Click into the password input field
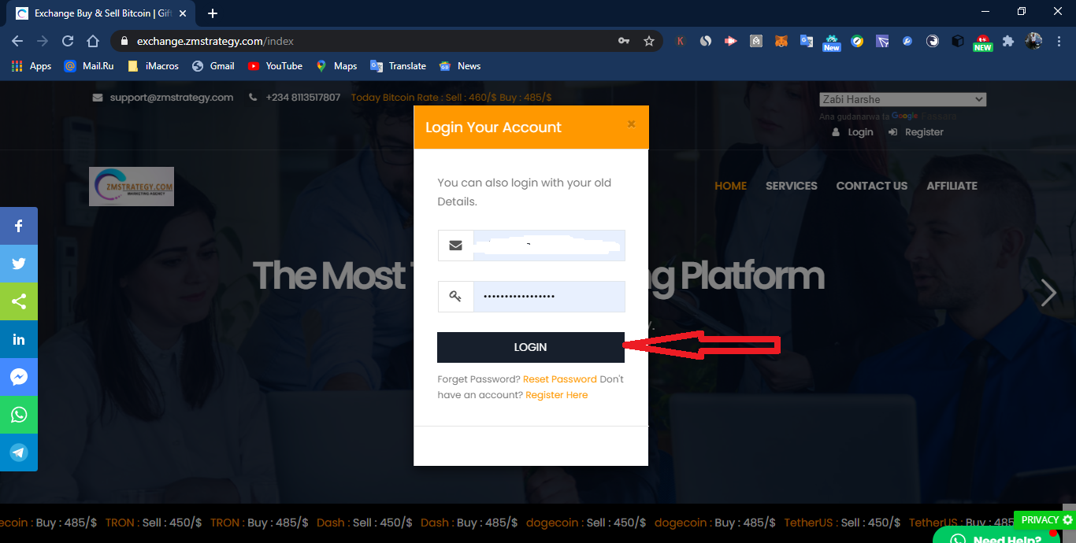1076x543 pixels. tap(548, 297)
